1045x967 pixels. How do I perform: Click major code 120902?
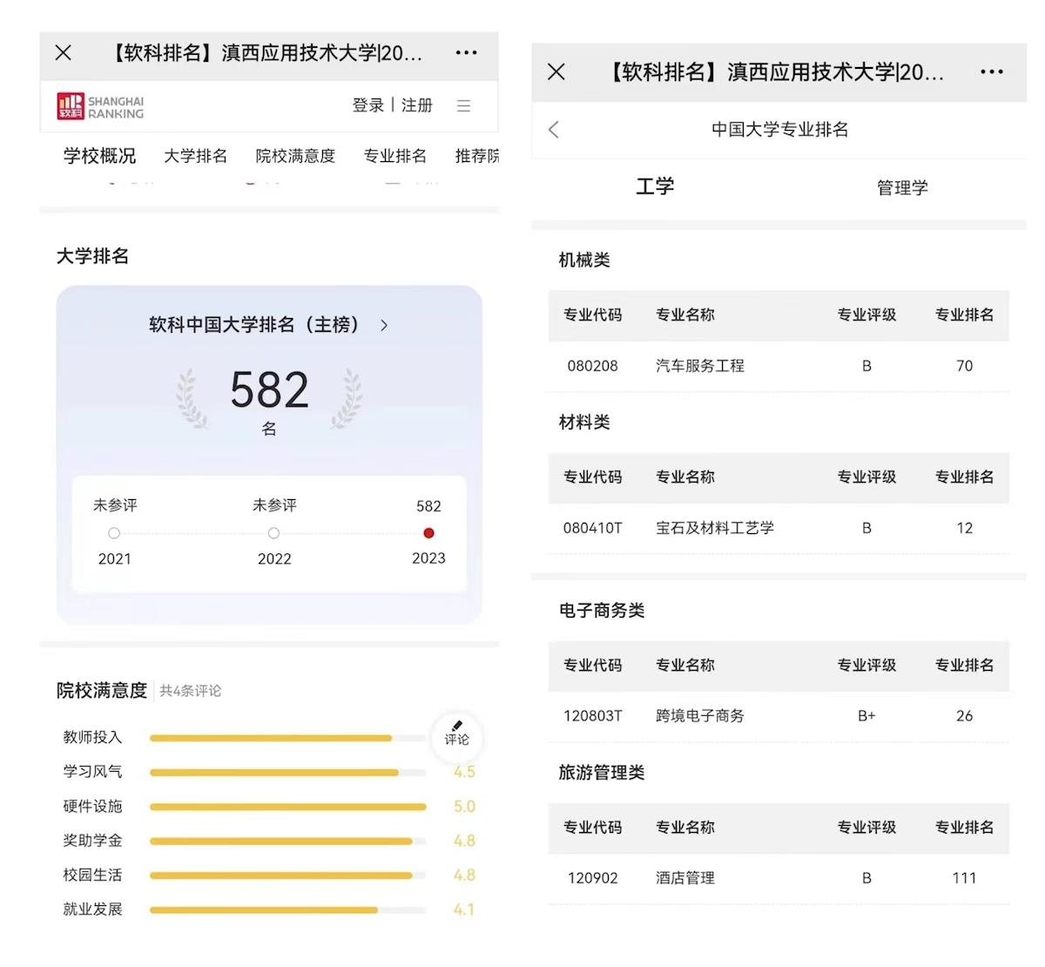click(x=593, y=878)
